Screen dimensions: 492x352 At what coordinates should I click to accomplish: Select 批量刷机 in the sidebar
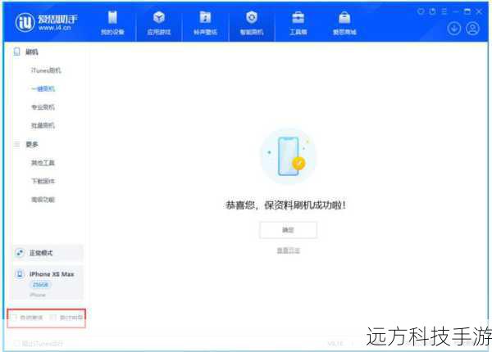(x=43, y=125)
